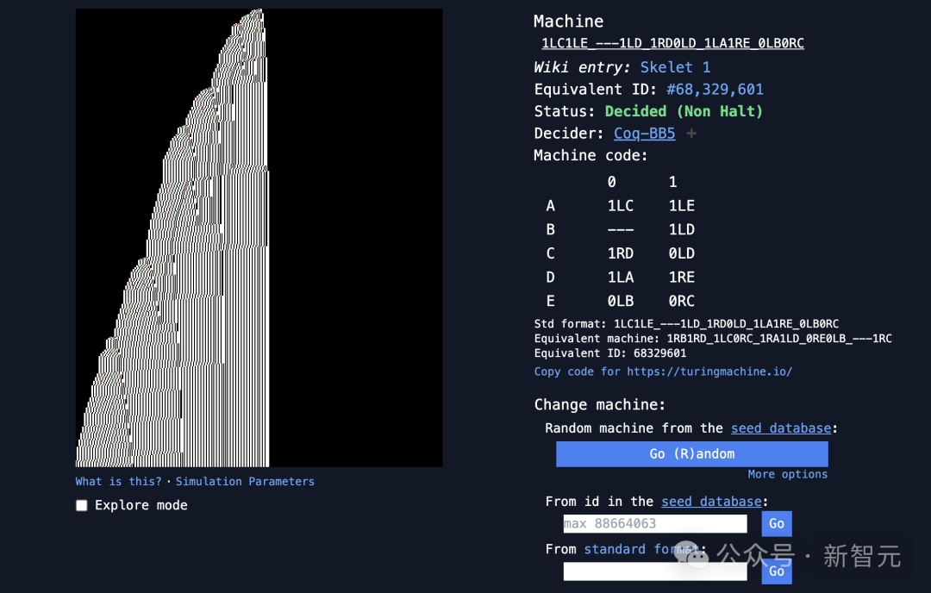Click the machine code title link
The image size is (931, 593).
point(672,43)
